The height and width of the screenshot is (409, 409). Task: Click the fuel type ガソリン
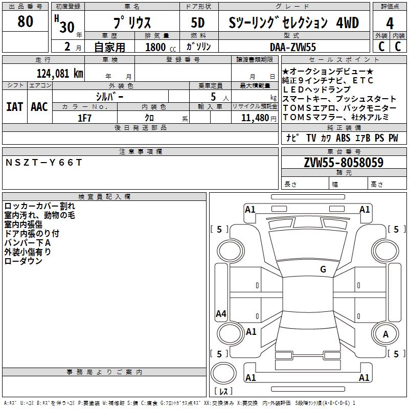coord(198,47)
